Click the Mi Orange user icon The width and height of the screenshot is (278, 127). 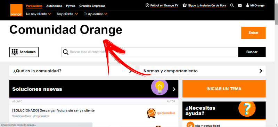point(247,5)
